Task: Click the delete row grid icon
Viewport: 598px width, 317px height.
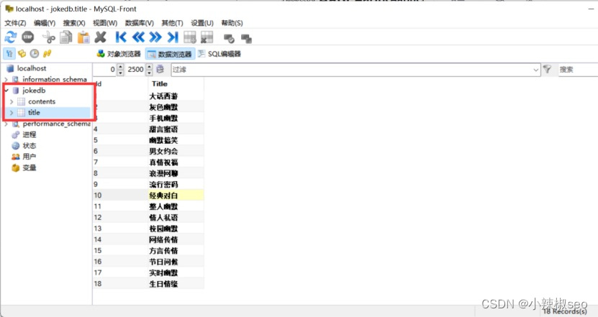Action: point(207,37)
